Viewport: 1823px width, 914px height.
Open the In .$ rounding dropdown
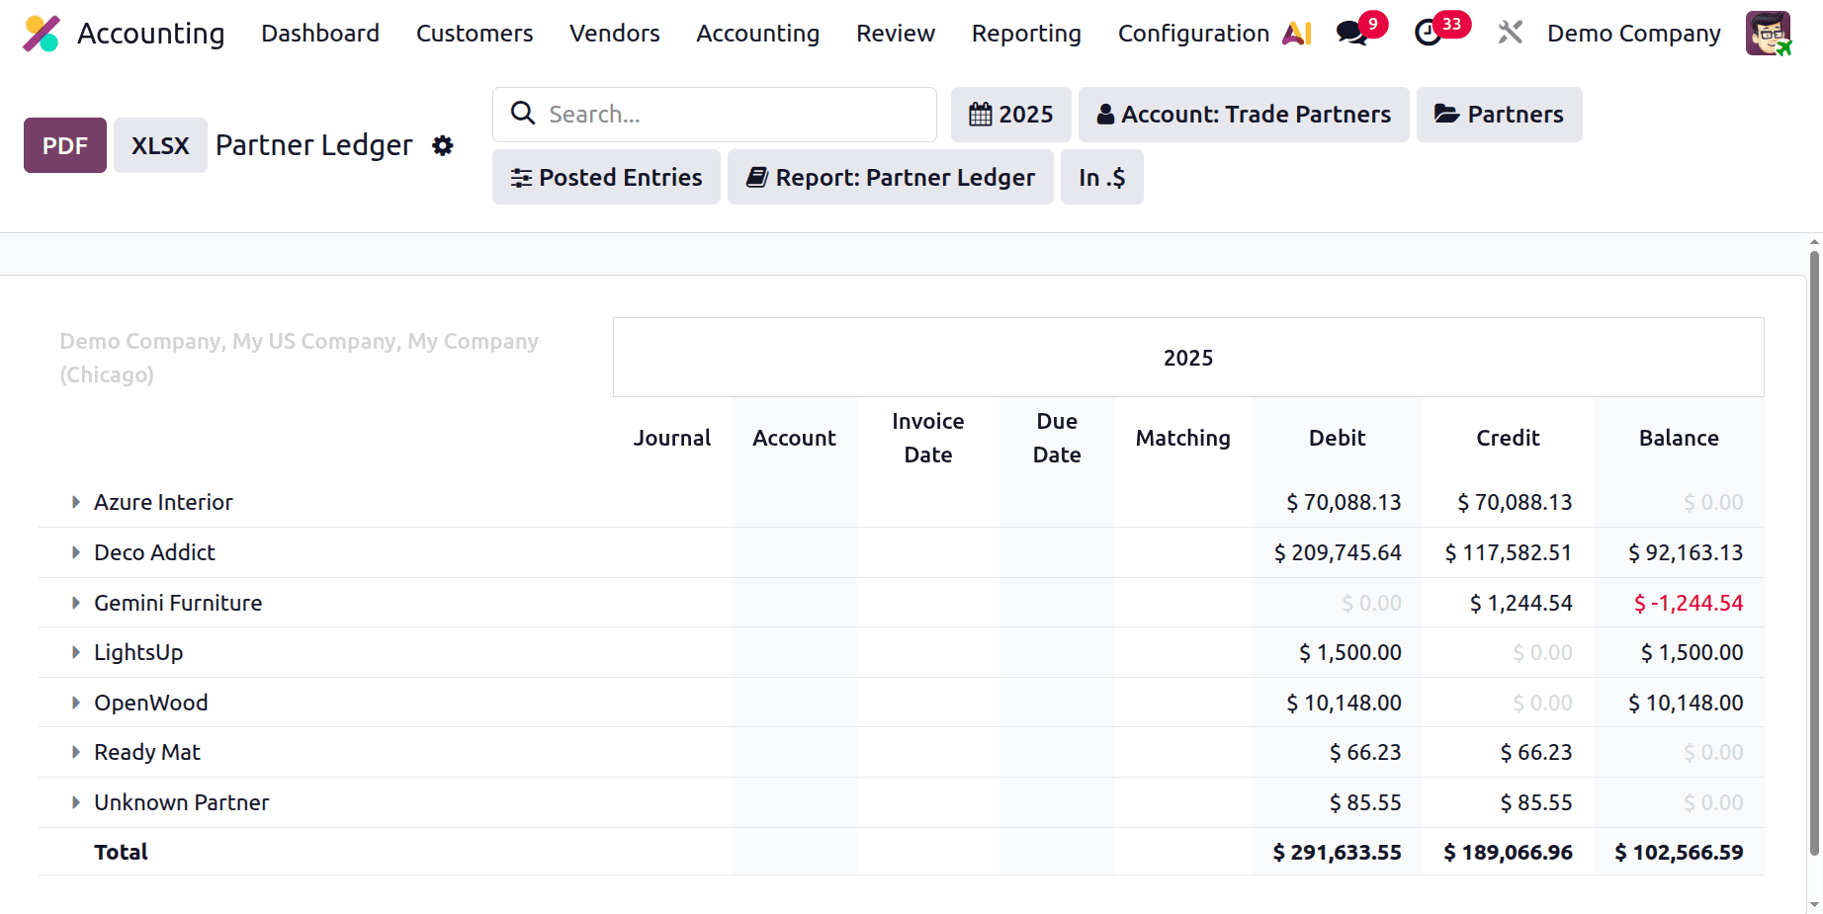click(1102, 177)
